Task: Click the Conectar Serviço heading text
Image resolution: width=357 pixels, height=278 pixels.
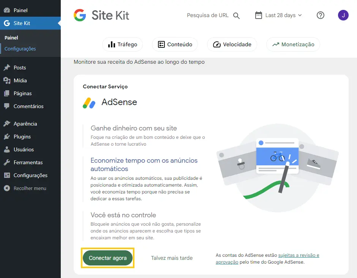Action: [x=105, y=86]
